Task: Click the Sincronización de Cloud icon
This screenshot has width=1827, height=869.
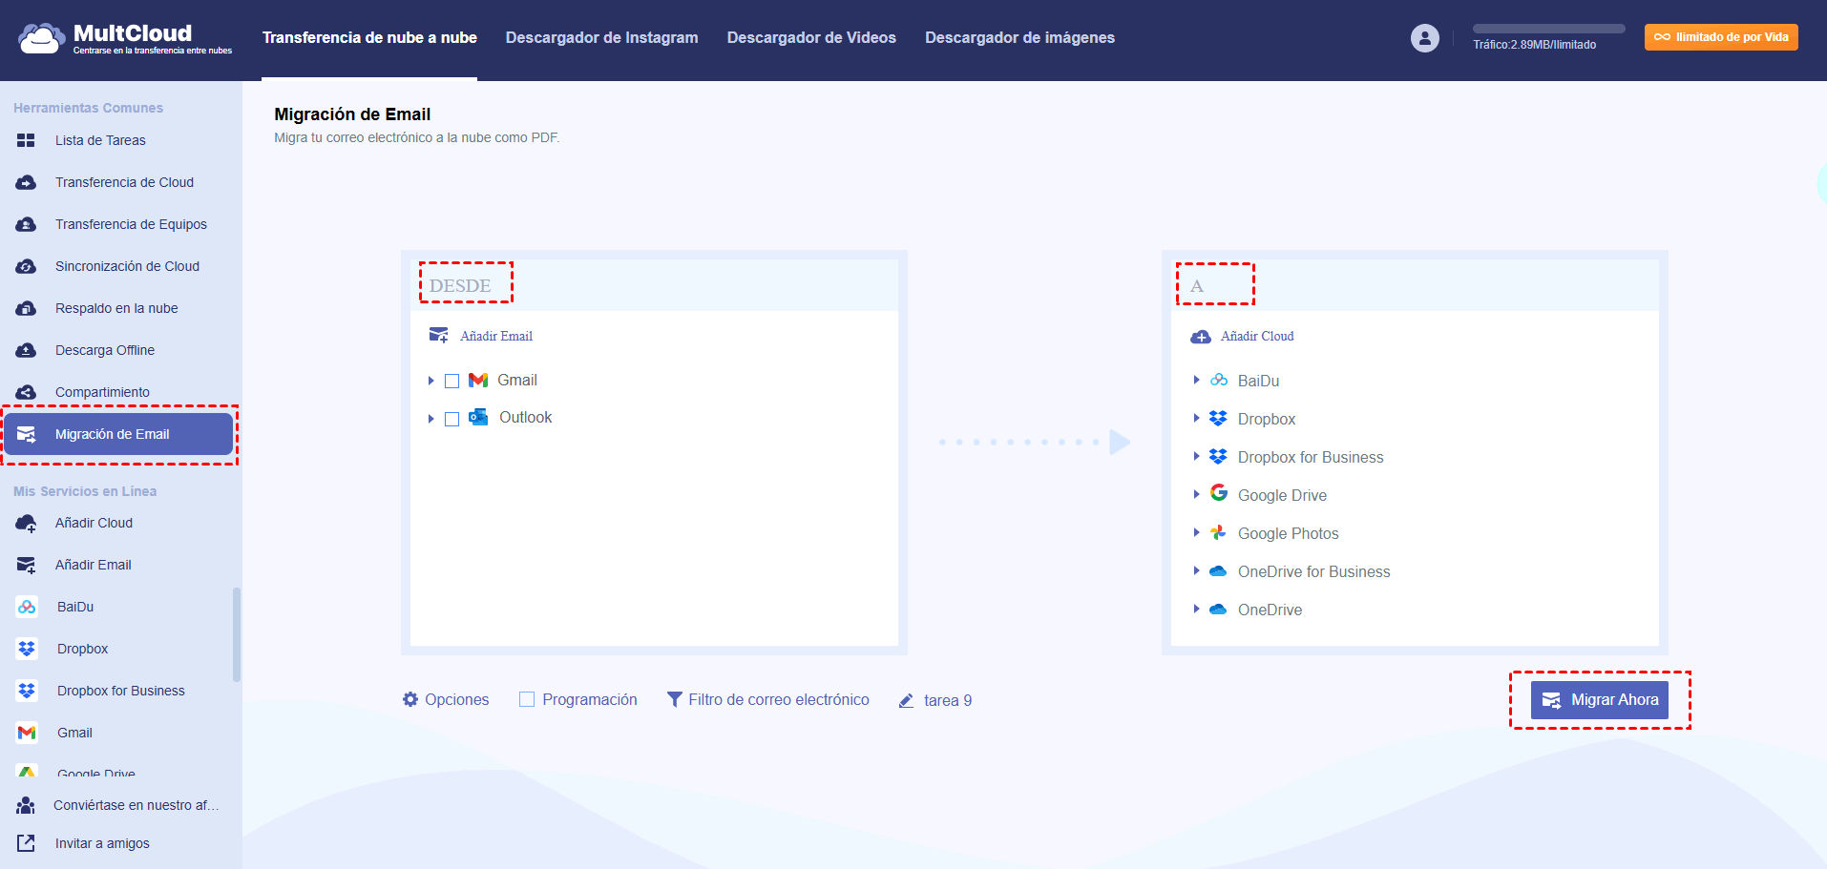Action: 26,266
